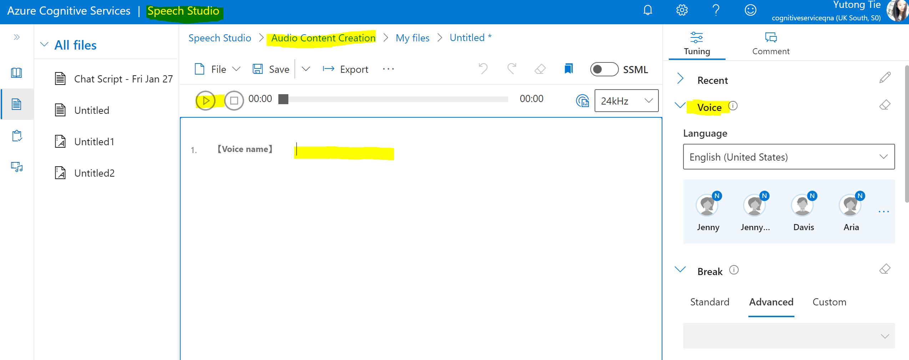Click the Undo arrow icon
The image size is (909, 360).
[483, 69]
